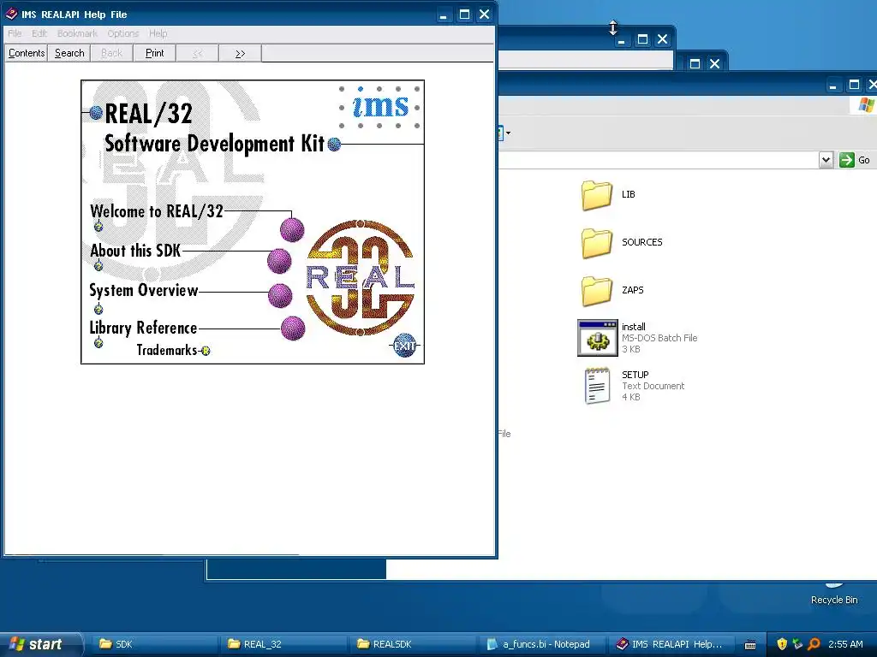
Task: Open the Help menu in Help window
Action: [158, 33]
